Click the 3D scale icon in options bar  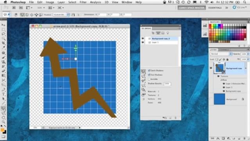(41, 15)
